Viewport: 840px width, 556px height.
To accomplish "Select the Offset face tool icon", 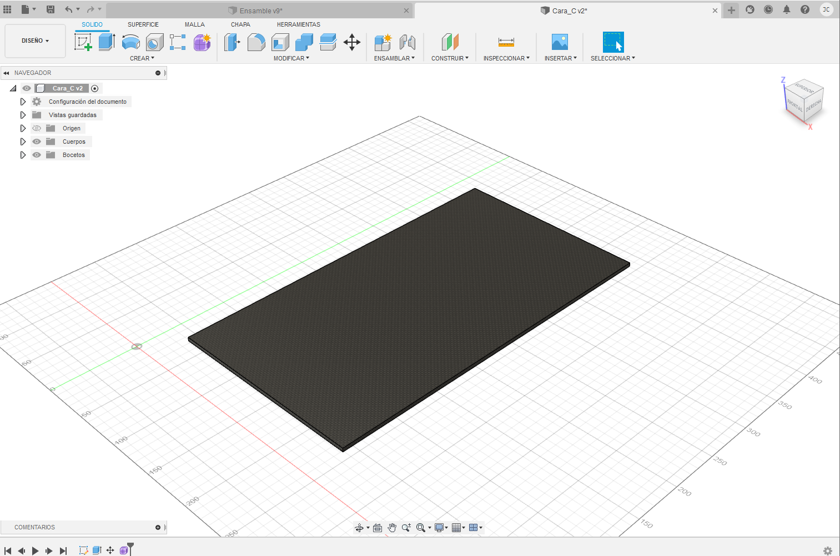I will point(328,42).
